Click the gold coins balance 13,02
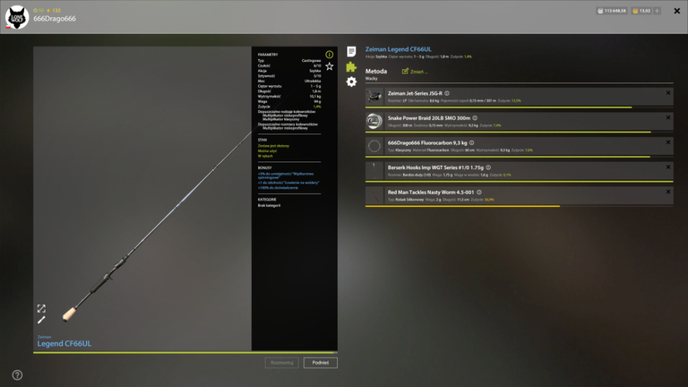This screenshot has height=387, width=688. point(641,10)
